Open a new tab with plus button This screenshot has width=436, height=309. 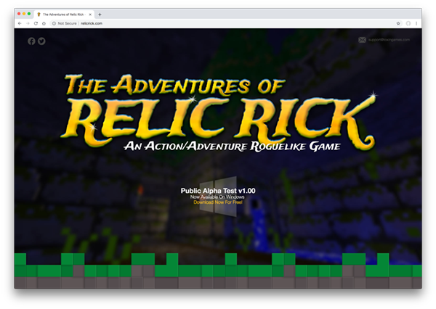click(x=100, y=14)
